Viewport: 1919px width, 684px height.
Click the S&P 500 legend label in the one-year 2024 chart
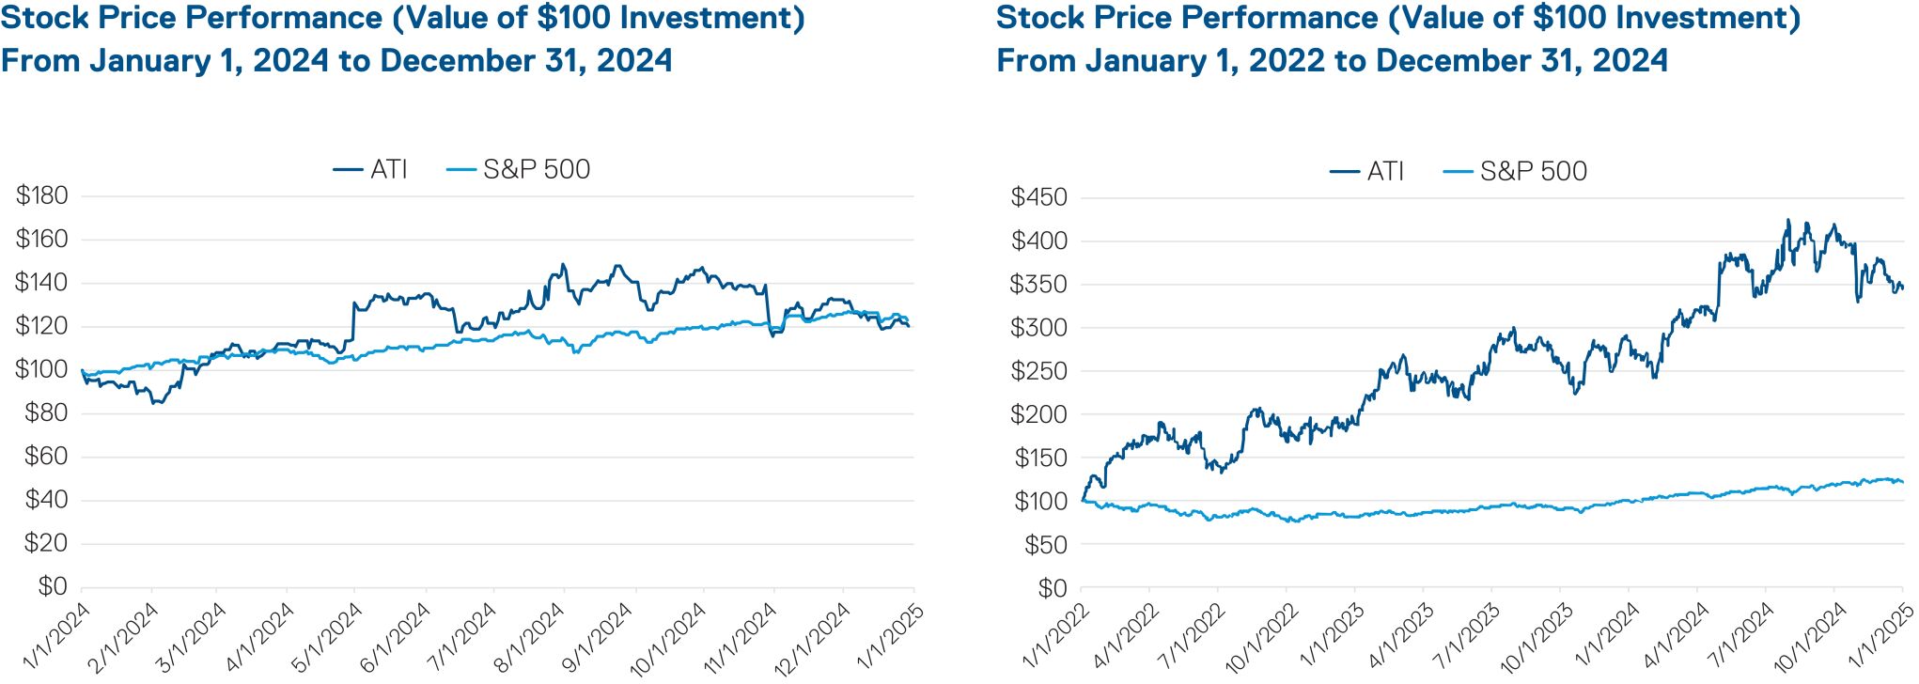537,170
